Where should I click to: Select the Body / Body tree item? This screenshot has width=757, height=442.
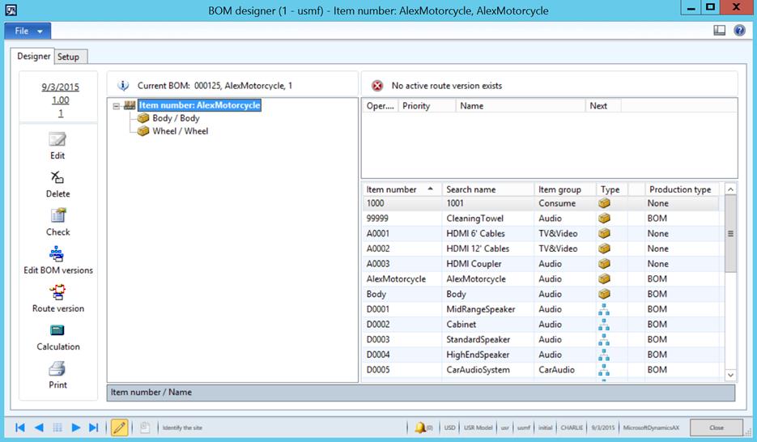coord(176,118)
